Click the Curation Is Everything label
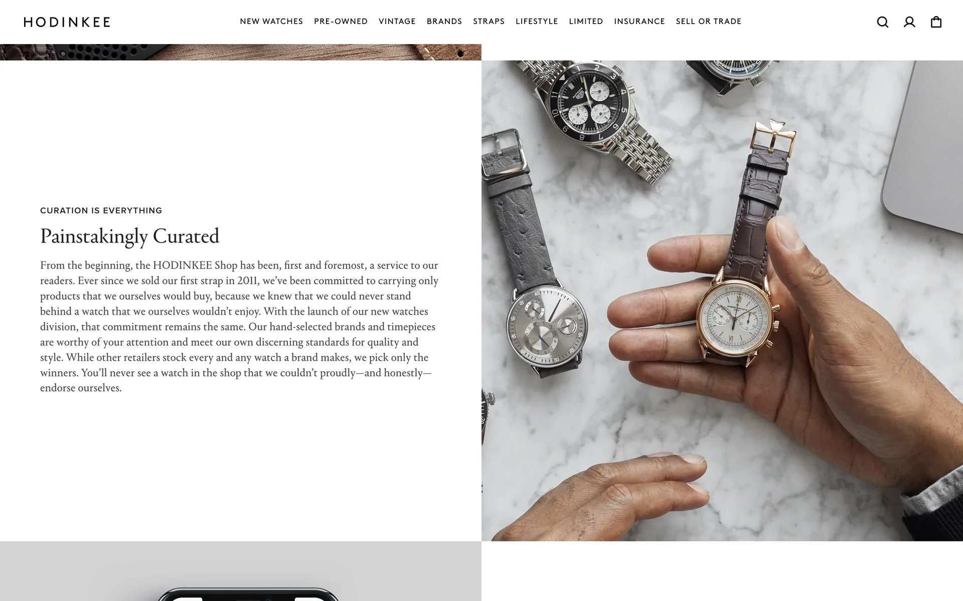Viewport: 963px width, 601px height. pos(101,210)
